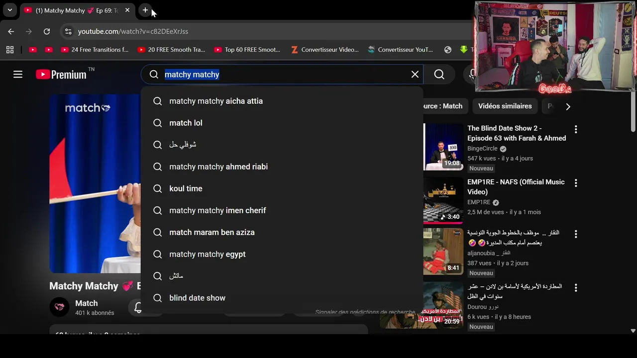Click the subscription notification bell icon
The image size is (637, 358).
coord(138,307)
